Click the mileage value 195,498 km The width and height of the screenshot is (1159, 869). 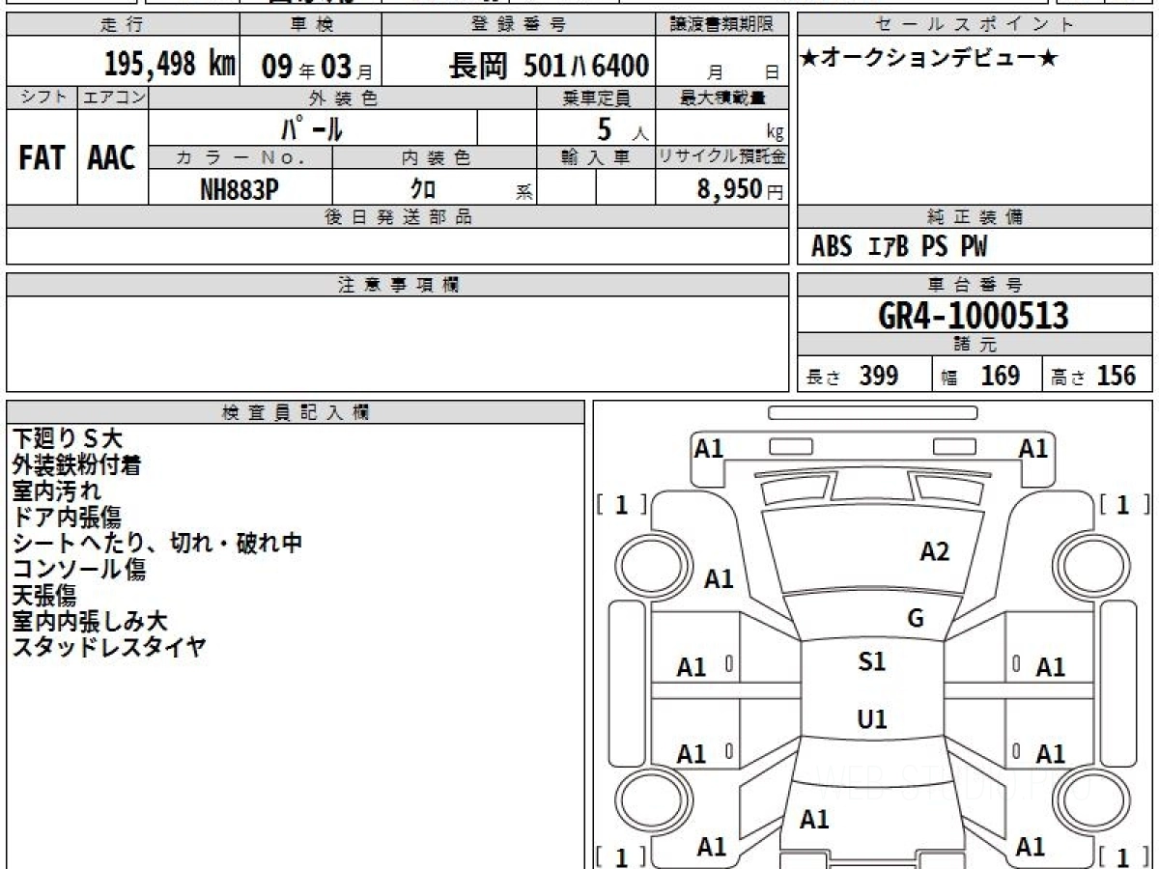click(x=170, y=66)
